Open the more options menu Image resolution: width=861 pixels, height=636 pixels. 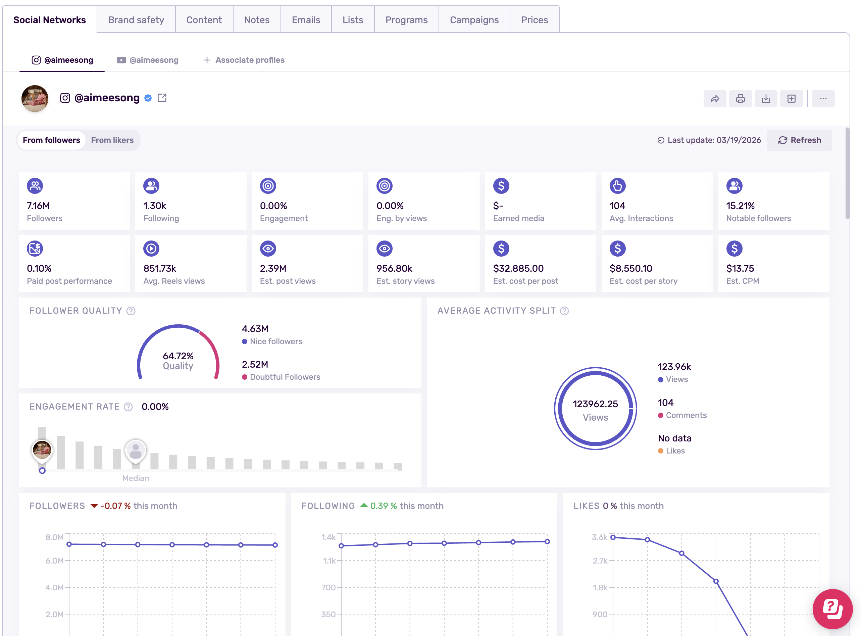pyautogui.click(x=823, y=99)
